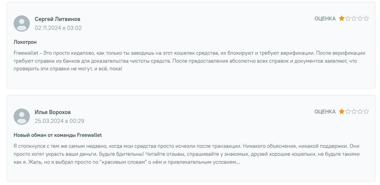Open the Илья Ворохов reviewer name

click(53, 112)
